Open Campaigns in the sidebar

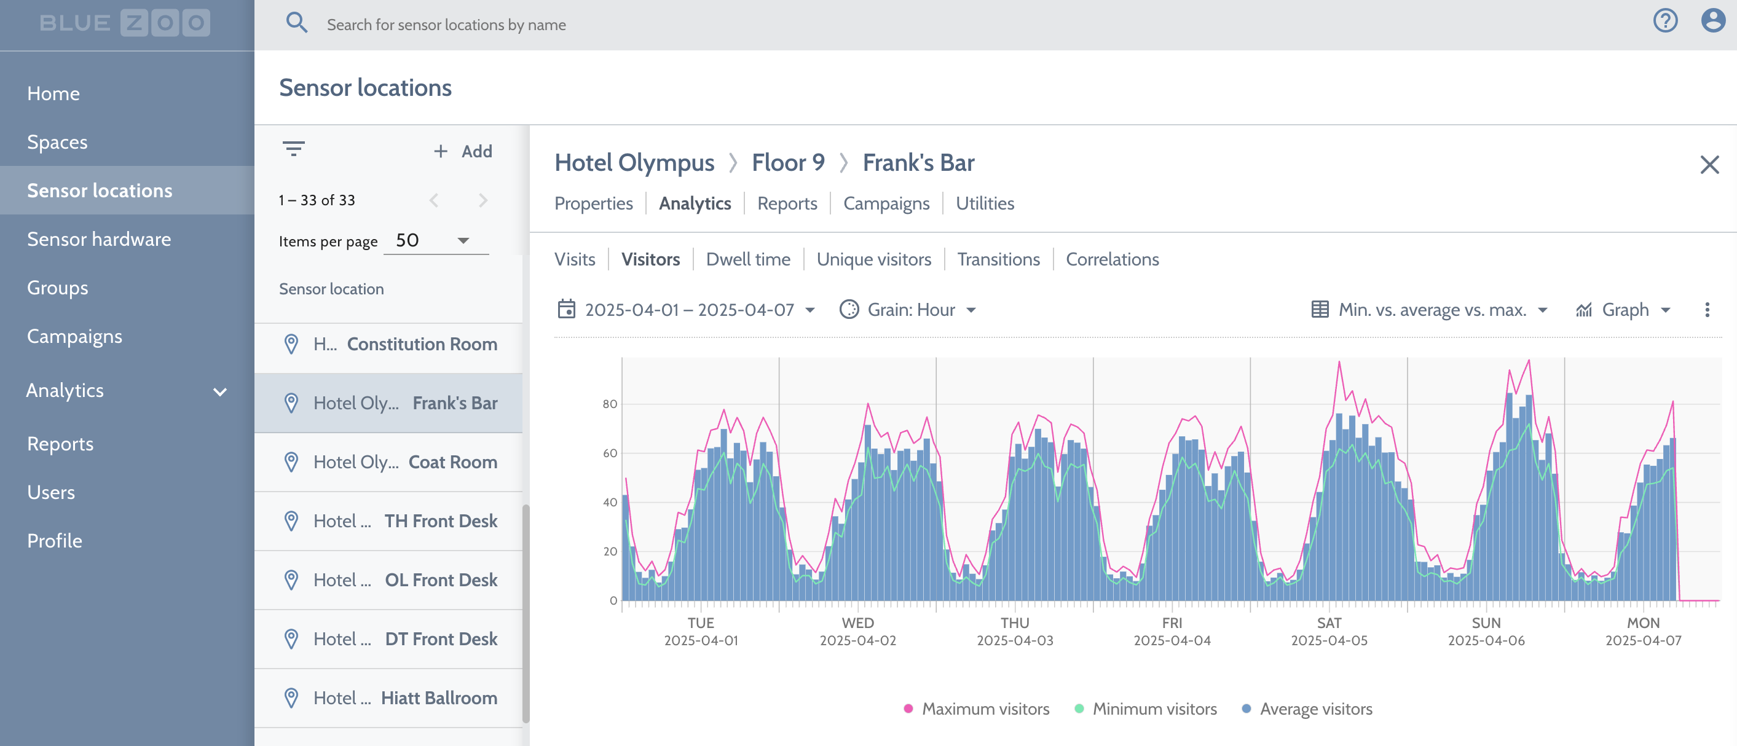tap(75, 336)
